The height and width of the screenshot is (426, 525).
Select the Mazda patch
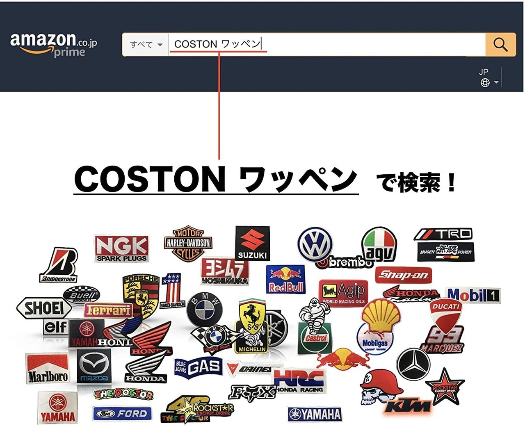[x=94, y=367]
